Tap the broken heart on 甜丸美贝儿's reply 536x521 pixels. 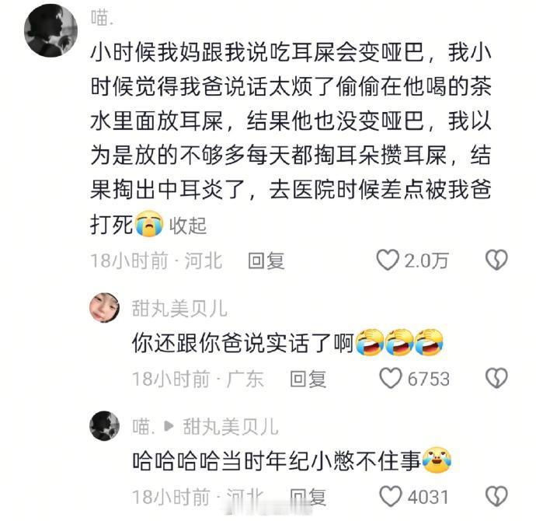496,379
